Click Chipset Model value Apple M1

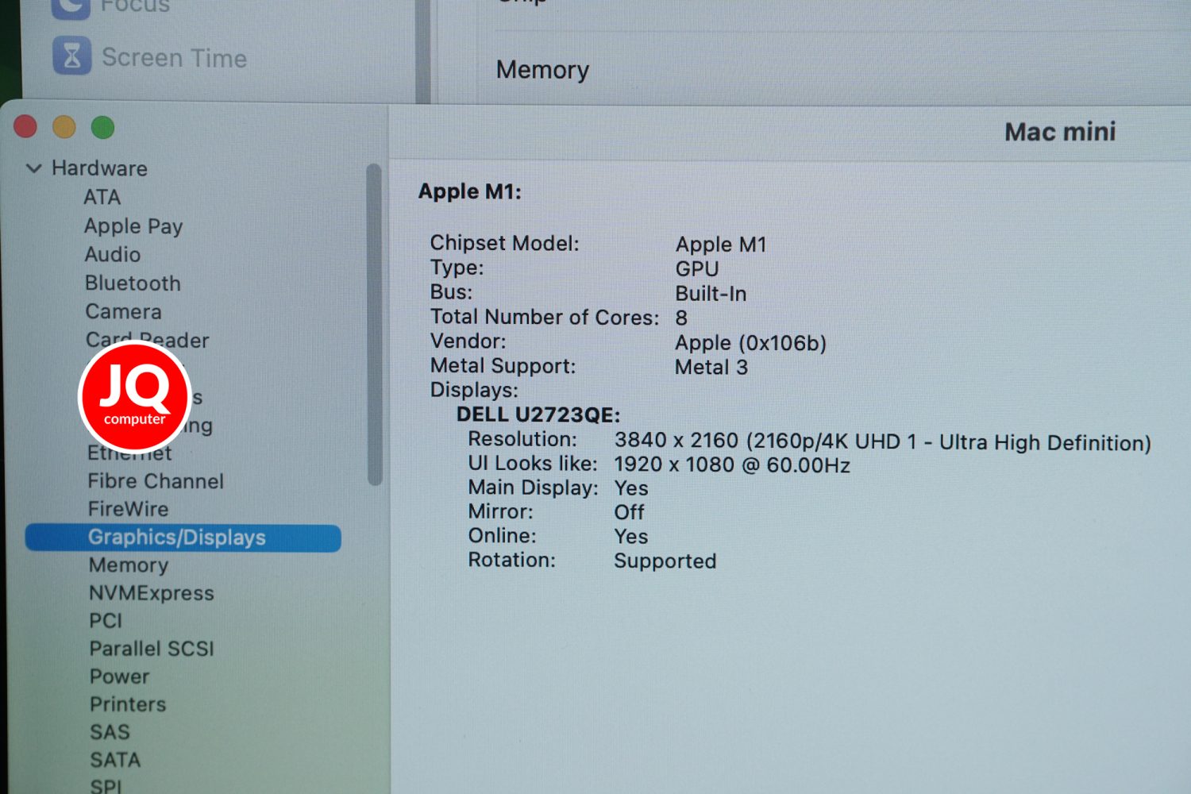pyautogui.click(x=721, y=245)
